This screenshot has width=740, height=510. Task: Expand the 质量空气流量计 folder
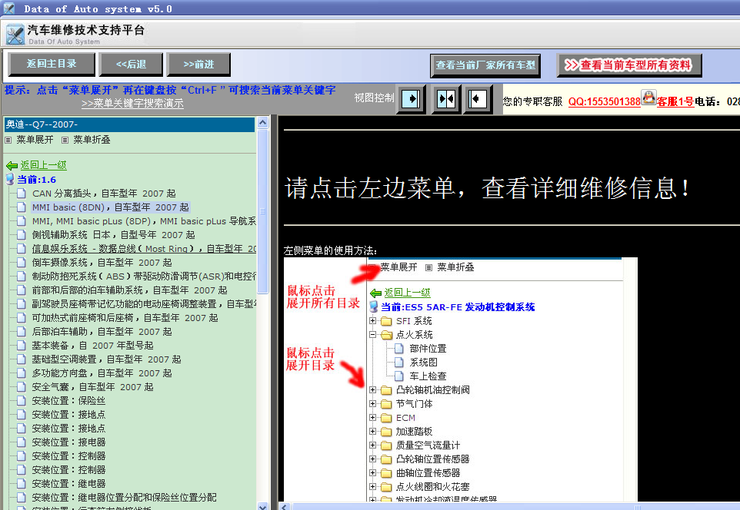[373, 445]
